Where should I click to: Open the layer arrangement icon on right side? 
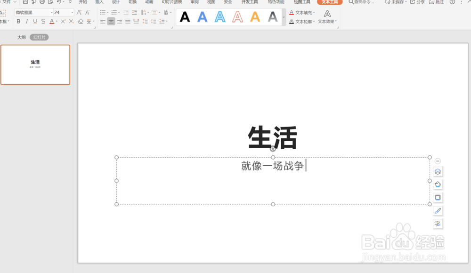438,172
